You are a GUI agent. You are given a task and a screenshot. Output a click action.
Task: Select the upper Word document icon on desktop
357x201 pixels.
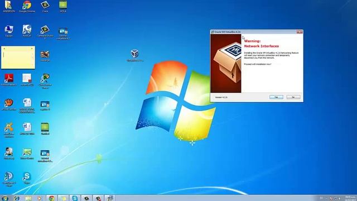pos(27,106)
